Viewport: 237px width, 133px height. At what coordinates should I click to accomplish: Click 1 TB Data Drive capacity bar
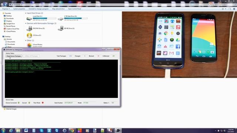tap(76, 18)
